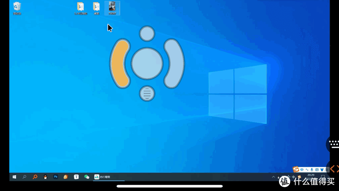Click the taskbar search magnifier
The height and width of the screenshot is (191, 339).
click(x=24, y=177)
